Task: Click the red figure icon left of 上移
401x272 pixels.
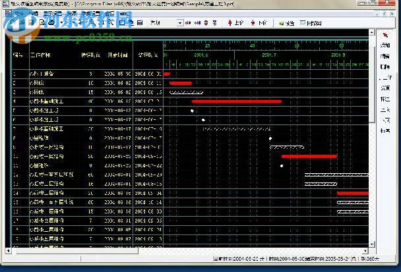Action: (230, 23)
